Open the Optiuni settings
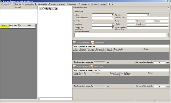The image size is (171, 103). 95,4
